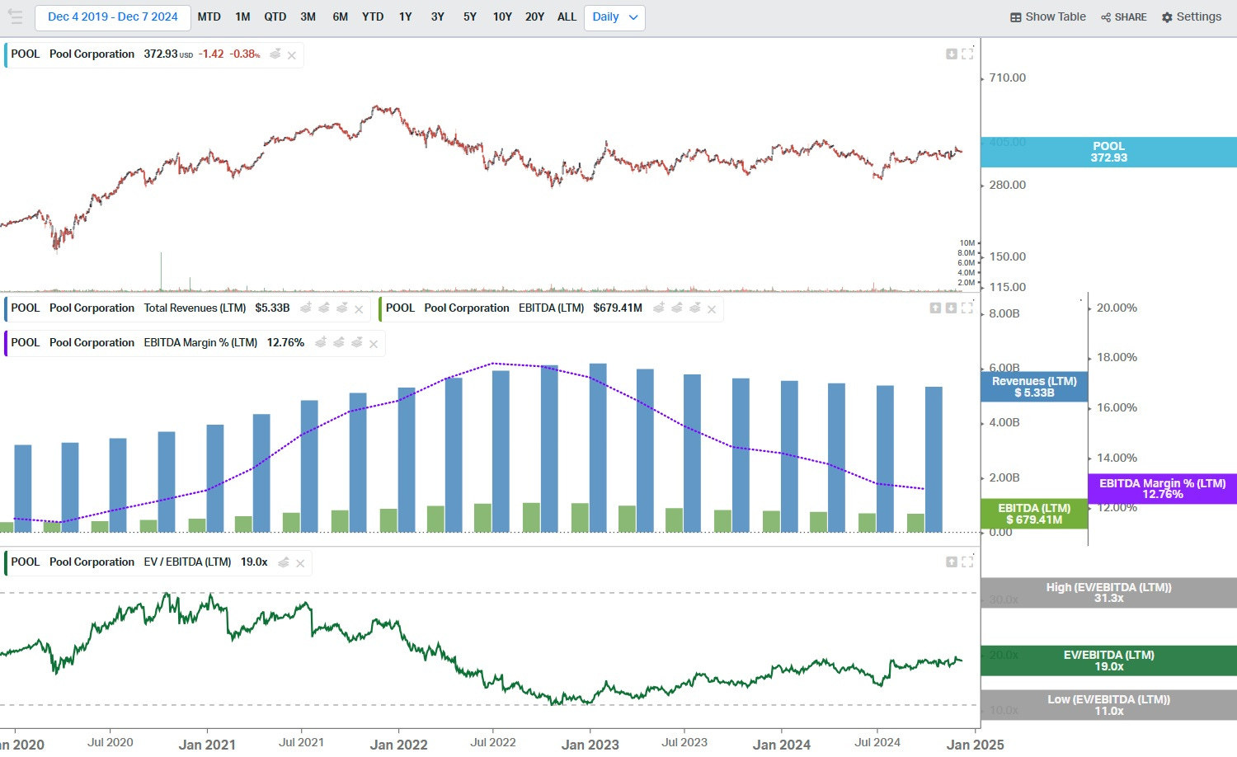
Task: Remove the POOL price series with its X
Action: pyautogui.click(x=292, y=55)
